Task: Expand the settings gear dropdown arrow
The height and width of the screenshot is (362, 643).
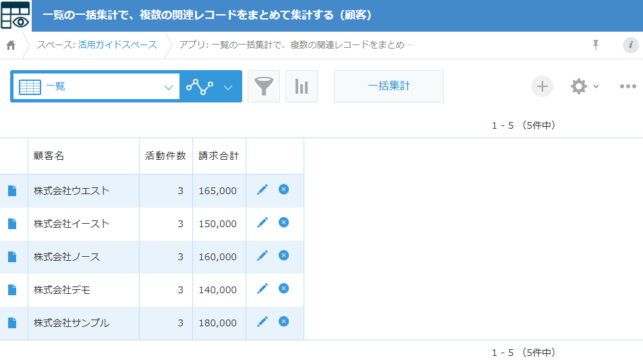Action: point(596,86)
